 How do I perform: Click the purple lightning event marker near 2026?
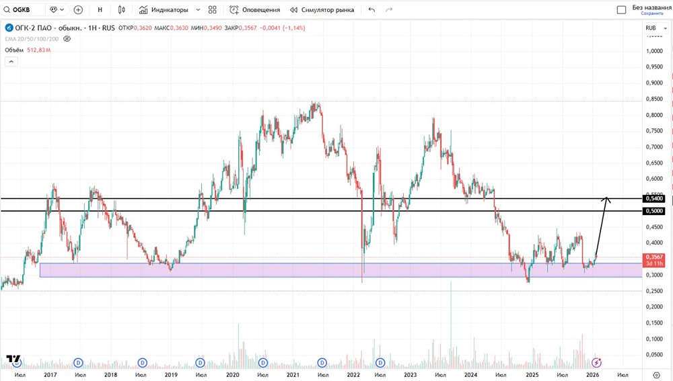pyautogui.click(x=596, y=363)
